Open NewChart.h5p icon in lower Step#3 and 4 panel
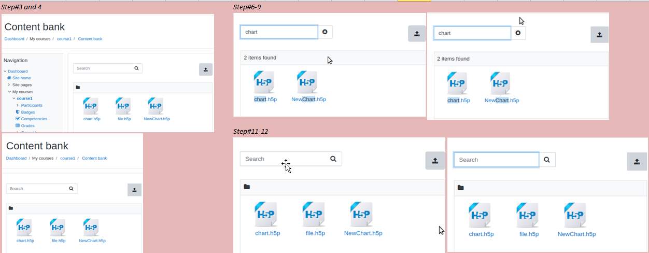The height and width of the screenshot is (253, 649). [91, 228]
